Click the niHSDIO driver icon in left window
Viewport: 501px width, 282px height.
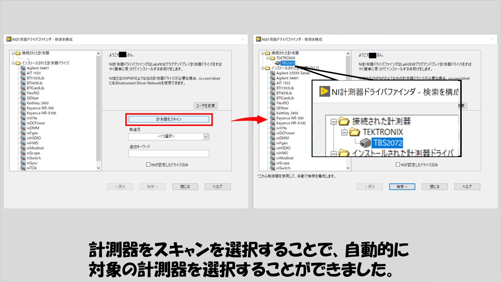pos(23,138)
